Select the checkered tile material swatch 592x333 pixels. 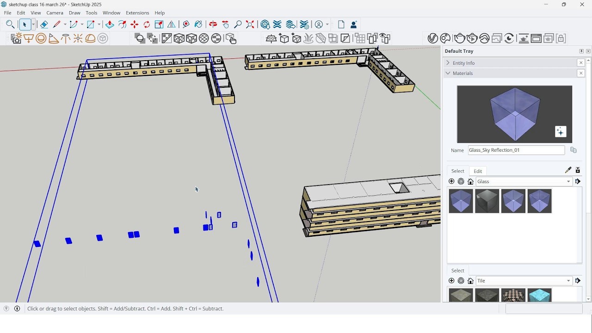513,295
